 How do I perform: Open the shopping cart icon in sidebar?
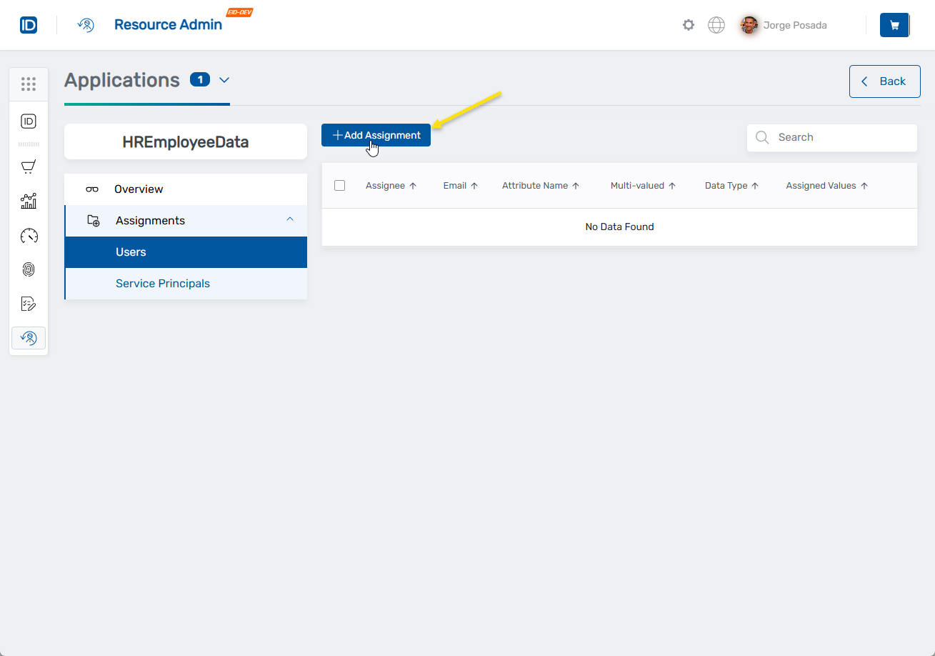(29, 167)
